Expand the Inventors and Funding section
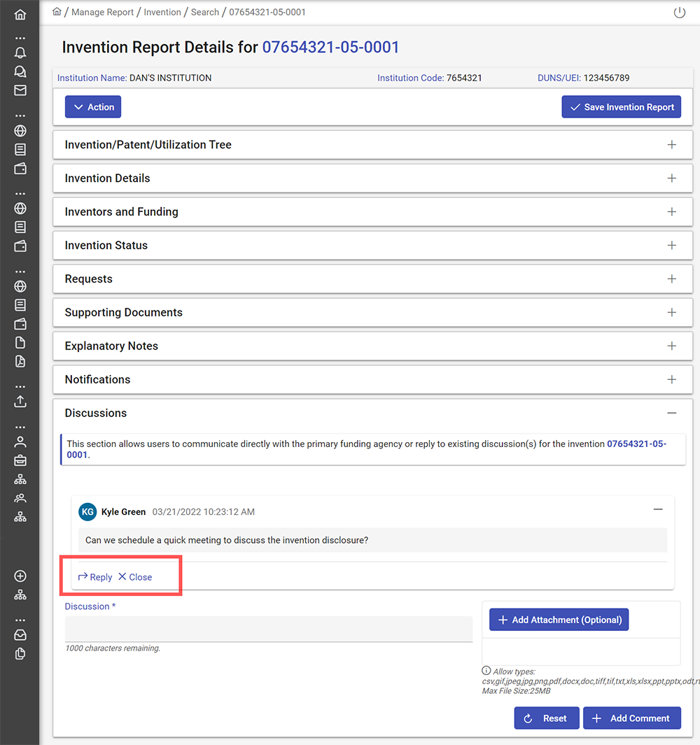 (x=671, y=212)
